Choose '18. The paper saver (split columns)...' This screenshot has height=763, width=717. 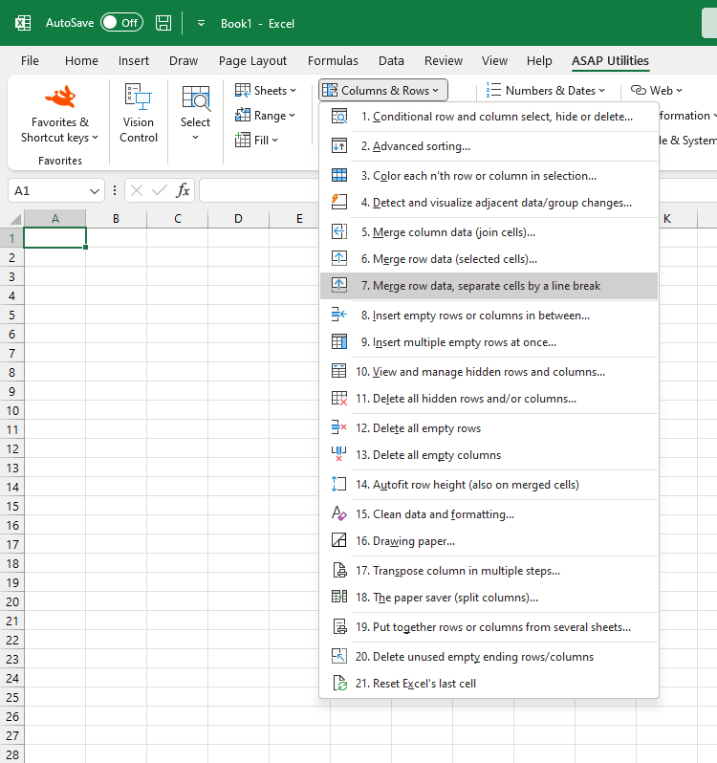click(489, 598)
